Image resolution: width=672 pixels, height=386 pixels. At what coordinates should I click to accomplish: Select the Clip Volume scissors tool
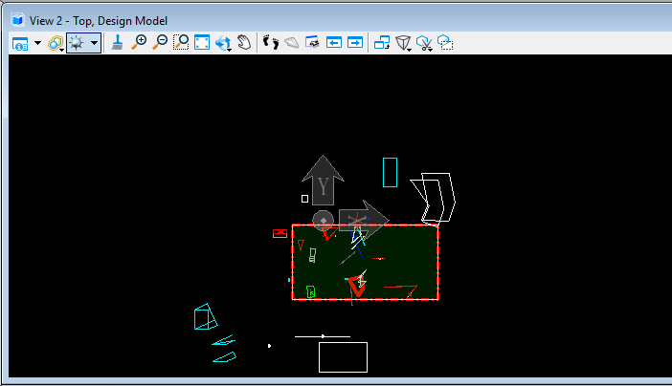coord(424,43)
